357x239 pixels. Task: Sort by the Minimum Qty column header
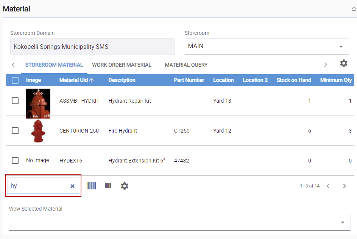[336, 80]
